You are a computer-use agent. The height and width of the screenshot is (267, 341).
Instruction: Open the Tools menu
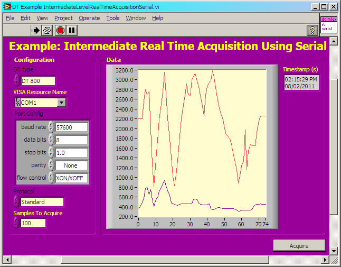click(112, 18)
